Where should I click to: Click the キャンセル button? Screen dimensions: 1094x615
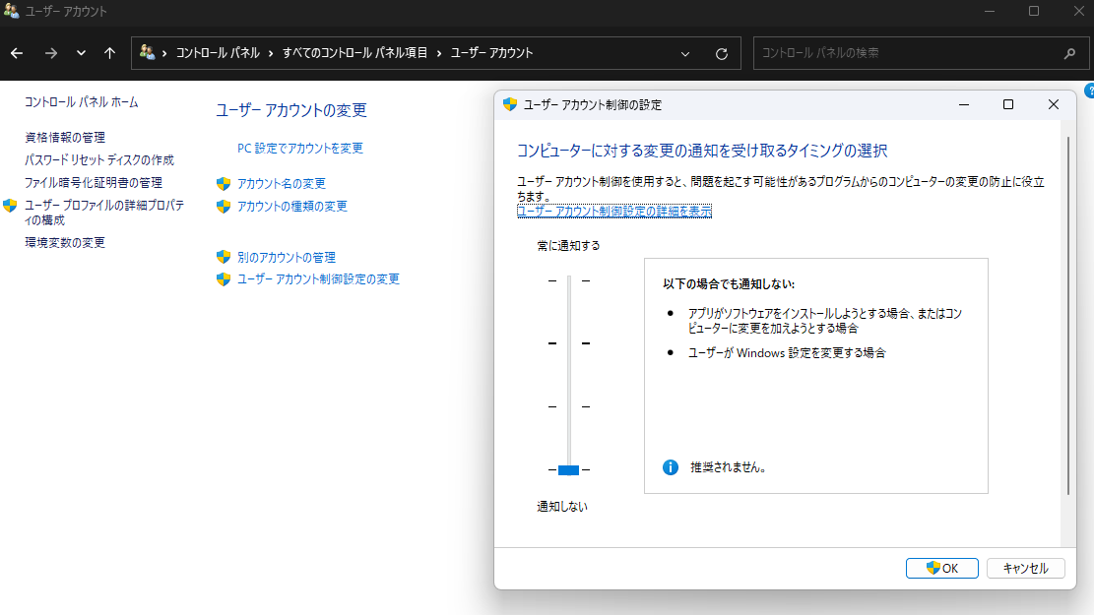(1025, 568)
